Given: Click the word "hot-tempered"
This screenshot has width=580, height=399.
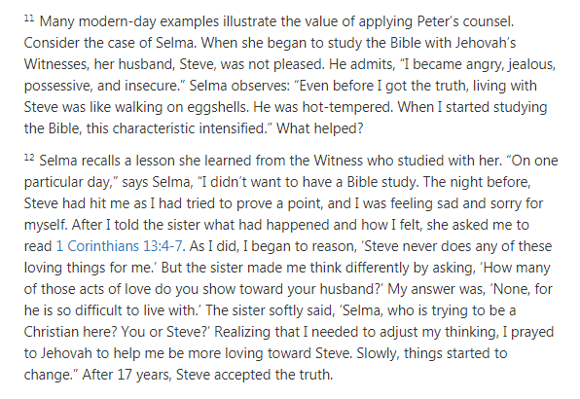Looking at the screenshot, I should [347, 107].
